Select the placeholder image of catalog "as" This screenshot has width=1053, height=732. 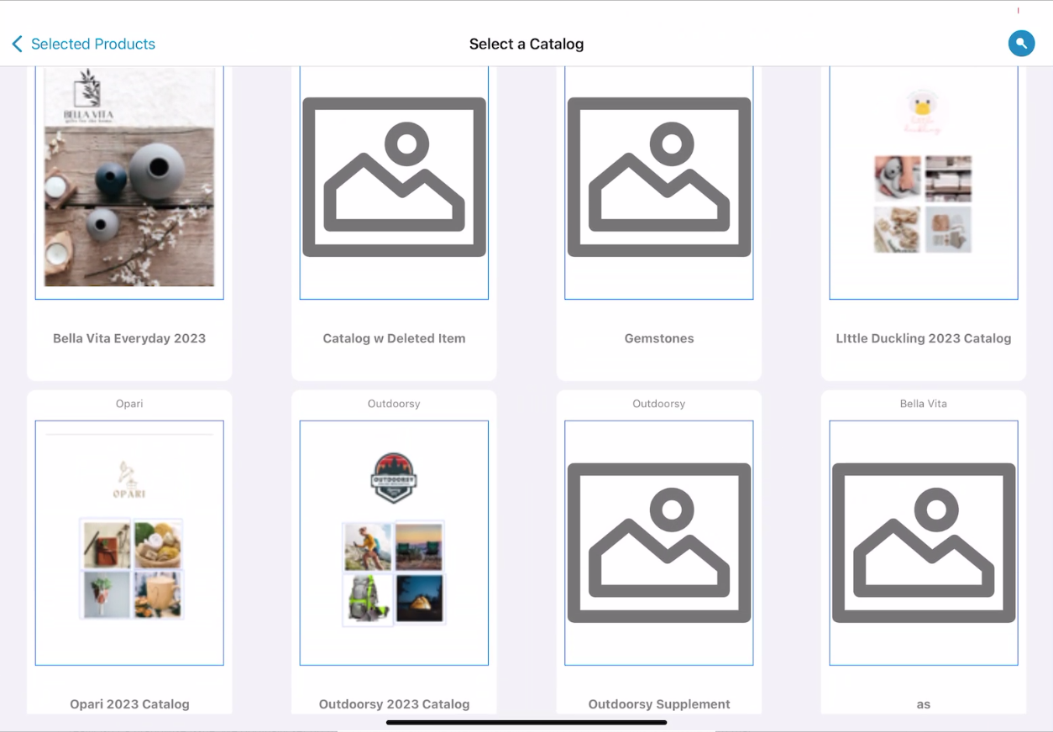click(924, 543)
